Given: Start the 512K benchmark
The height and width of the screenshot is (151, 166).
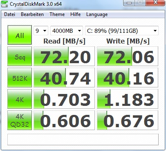Looking at the screenshot, I should pos(20,78).
